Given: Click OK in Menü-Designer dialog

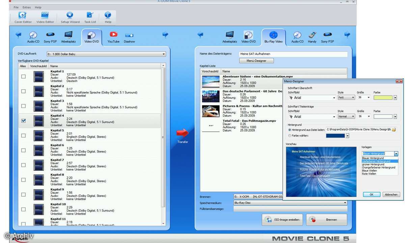Looking at the screenshot, I should coord(372,194).
